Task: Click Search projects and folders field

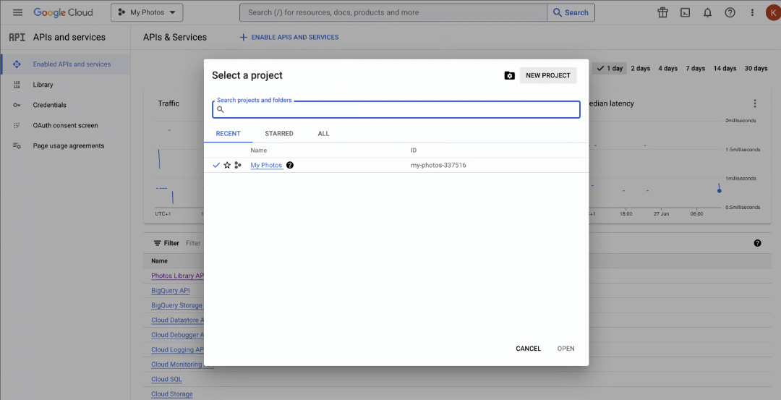Action: pyautogui.click(x=396, y=110)
